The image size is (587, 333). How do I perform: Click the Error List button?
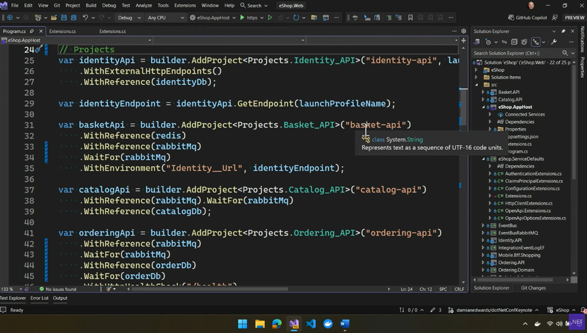click(x=40, y=298)
